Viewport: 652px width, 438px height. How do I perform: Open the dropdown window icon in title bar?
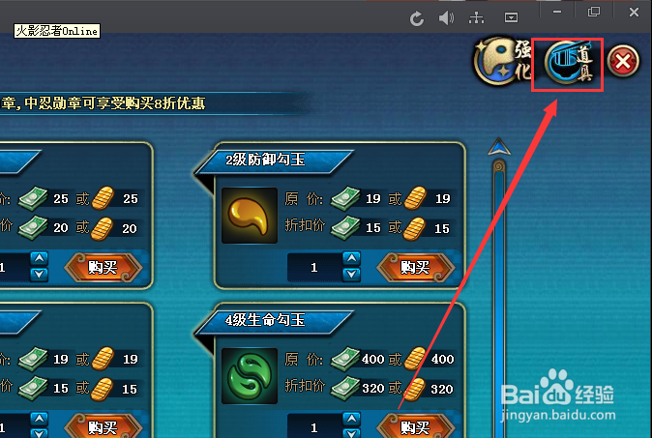tap(511, 17)
